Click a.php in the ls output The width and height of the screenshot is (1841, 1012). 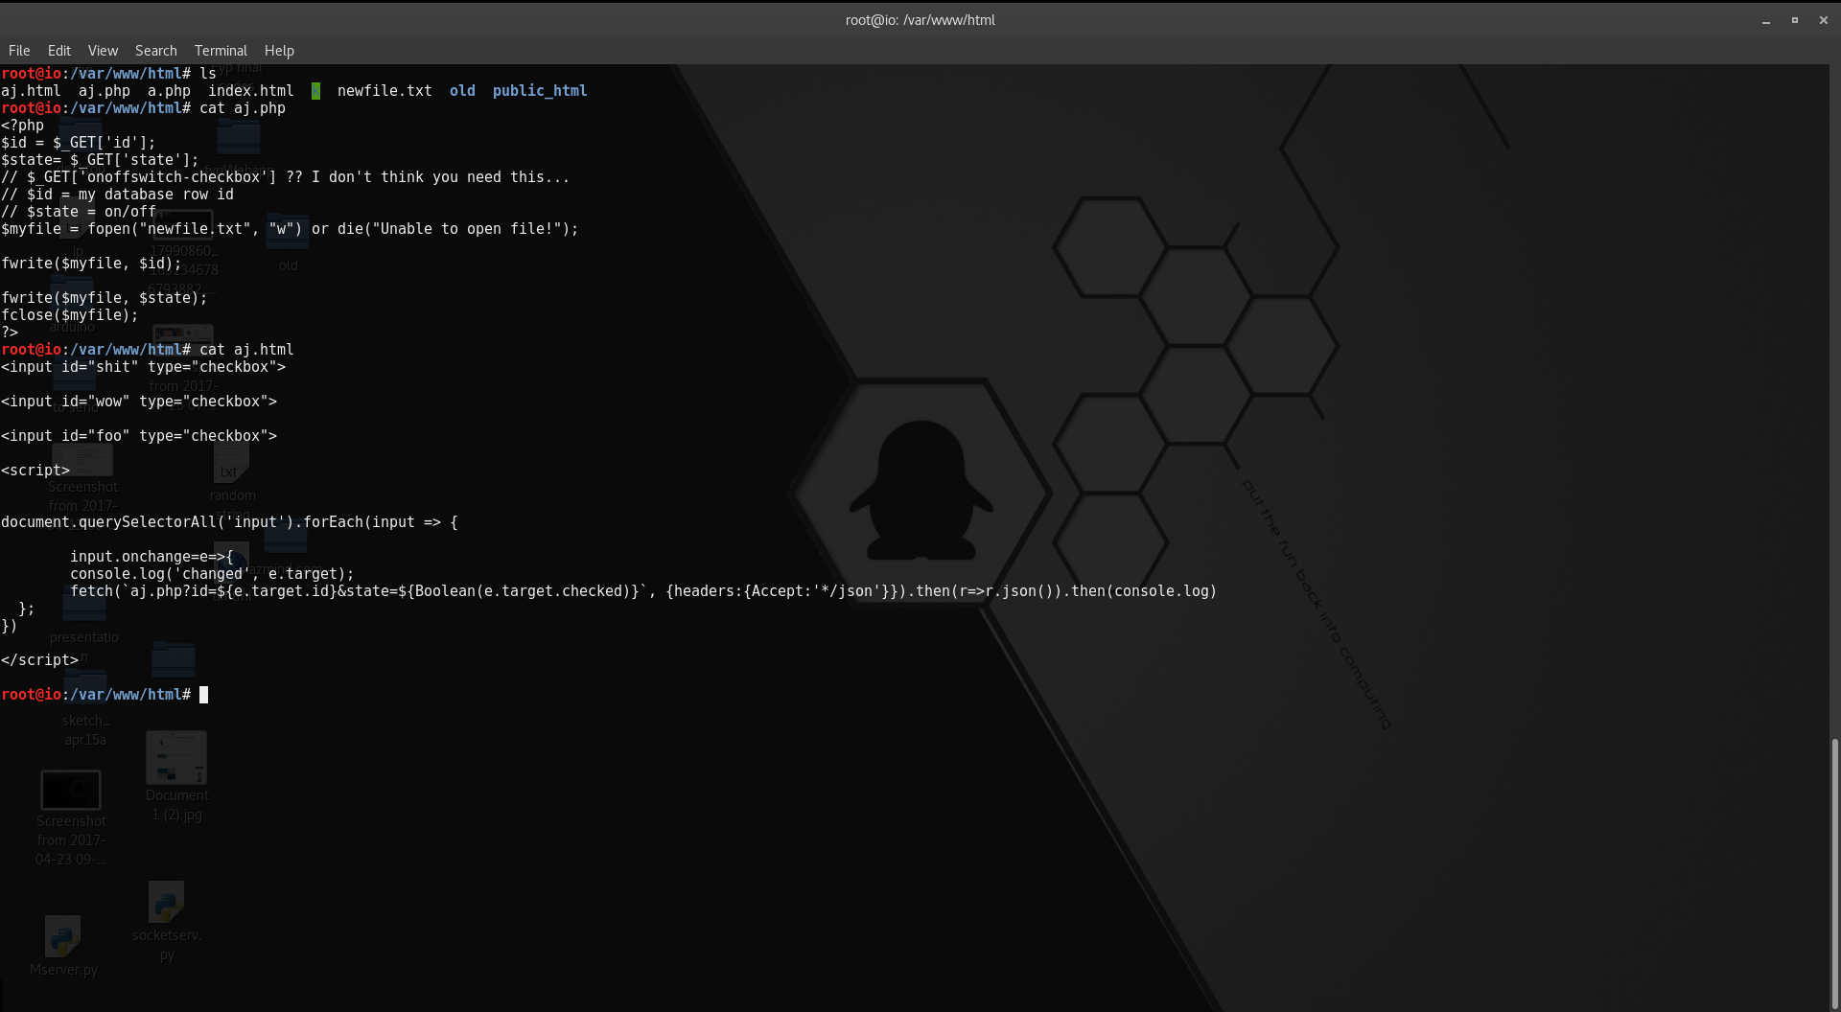170,91
